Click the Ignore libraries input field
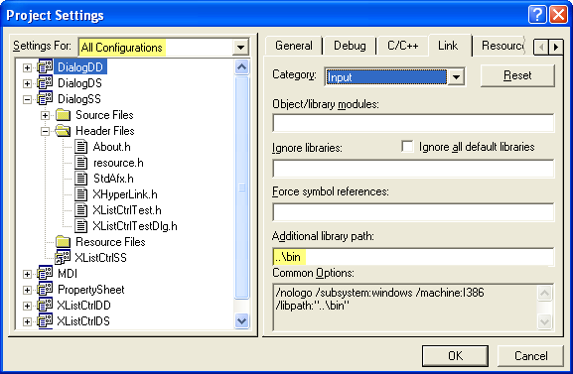 (x=413, y=169)
